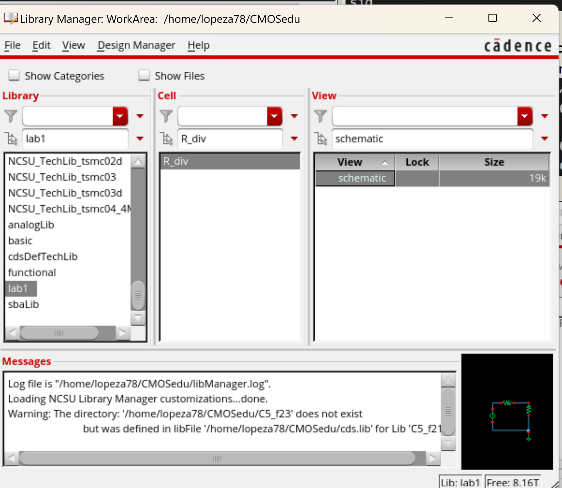The height and width of the screenshot is (488, 562).
Task: Click the Size column header
Action: [x=494, y=162]
